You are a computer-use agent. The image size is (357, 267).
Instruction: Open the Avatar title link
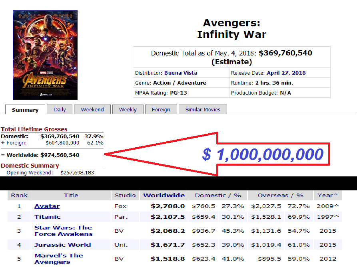pos(47,206)
